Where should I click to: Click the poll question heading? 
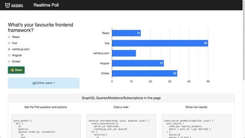41,27
